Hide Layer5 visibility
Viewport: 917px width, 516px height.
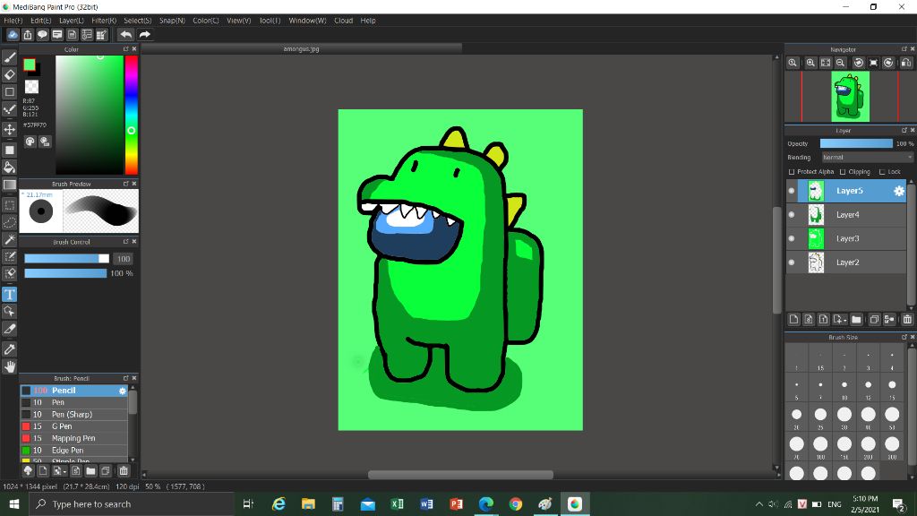click(x=792, y=191)
